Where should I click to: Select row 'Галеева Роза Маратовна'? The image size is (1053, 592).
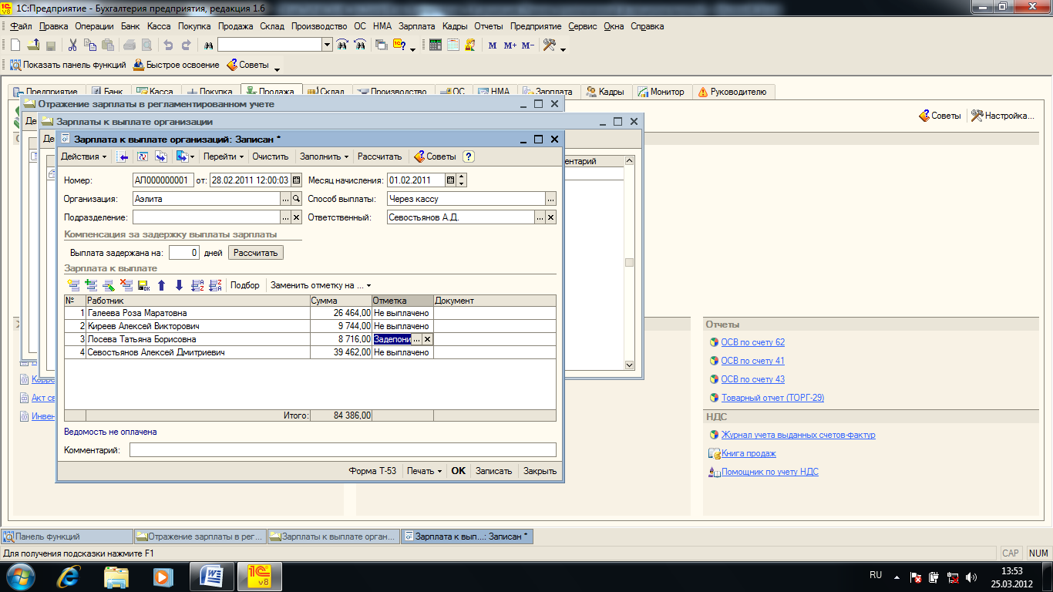click(x=310, y=313)
